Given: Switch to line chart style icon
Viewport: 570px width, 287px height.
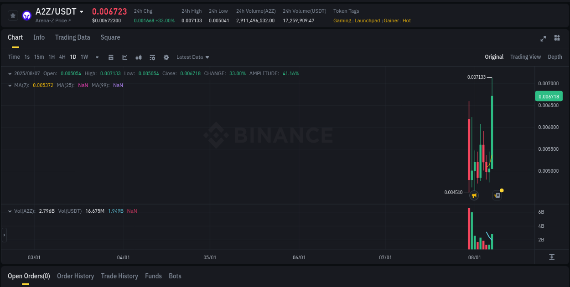Looking at the screenshot, I should click(x=124, y=57).
